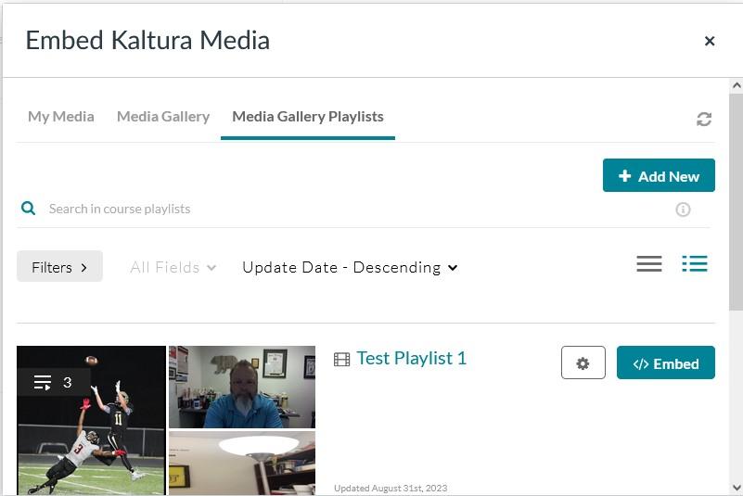Switch to the My Media tab
This screenshot has height=496, width=743.
(x=60, y=117)
